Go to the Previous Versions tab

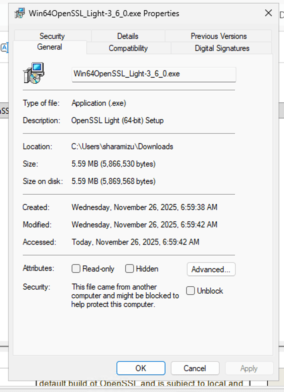218,36
